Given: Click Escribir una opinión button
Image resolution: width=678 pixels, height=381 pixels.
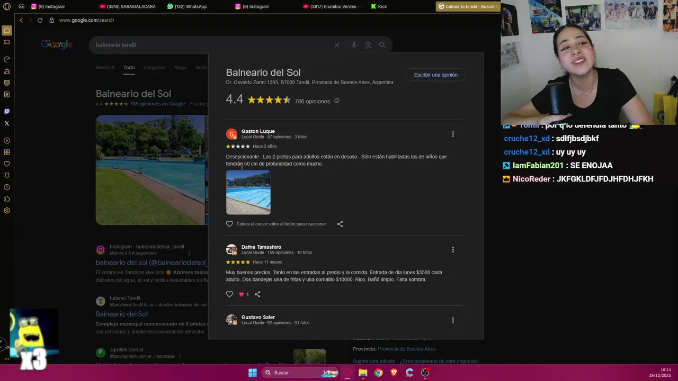Looking at the screenshot, I should point(435,75).
